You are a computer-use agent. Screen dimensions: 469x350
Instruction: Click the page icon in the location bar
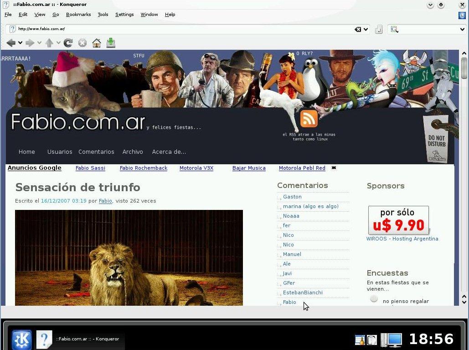tap(12, 29)
